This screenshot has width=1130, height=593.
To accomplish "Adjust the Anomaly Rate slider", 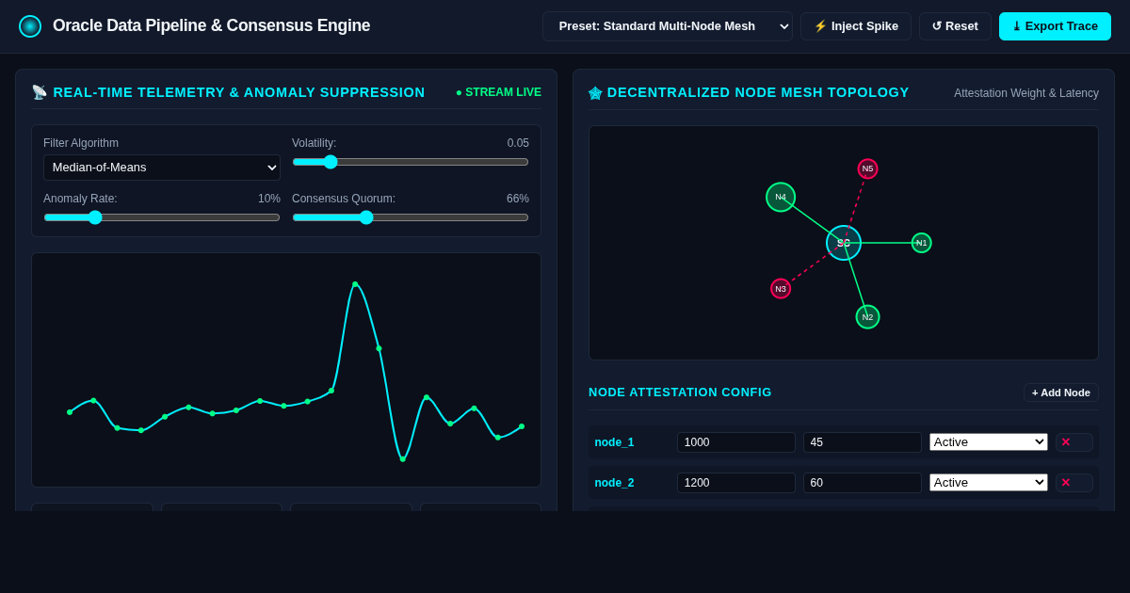I will pos(162,217).
